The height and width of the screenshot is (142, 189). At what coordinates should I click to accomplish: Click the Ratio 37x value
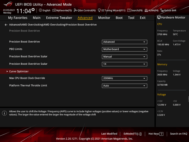pyautogui.click(x=159, y=55)
